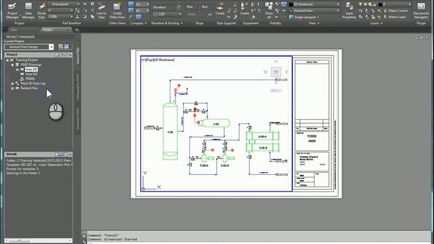The height and width of the screenshot is (244, 434).
Task: Switch to the PID001 document tab
Action: pyautogui.click(x=48, y=30)
